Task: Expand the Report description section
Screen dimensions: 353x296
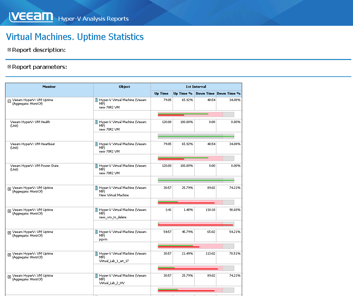Action: click(9, 50)
